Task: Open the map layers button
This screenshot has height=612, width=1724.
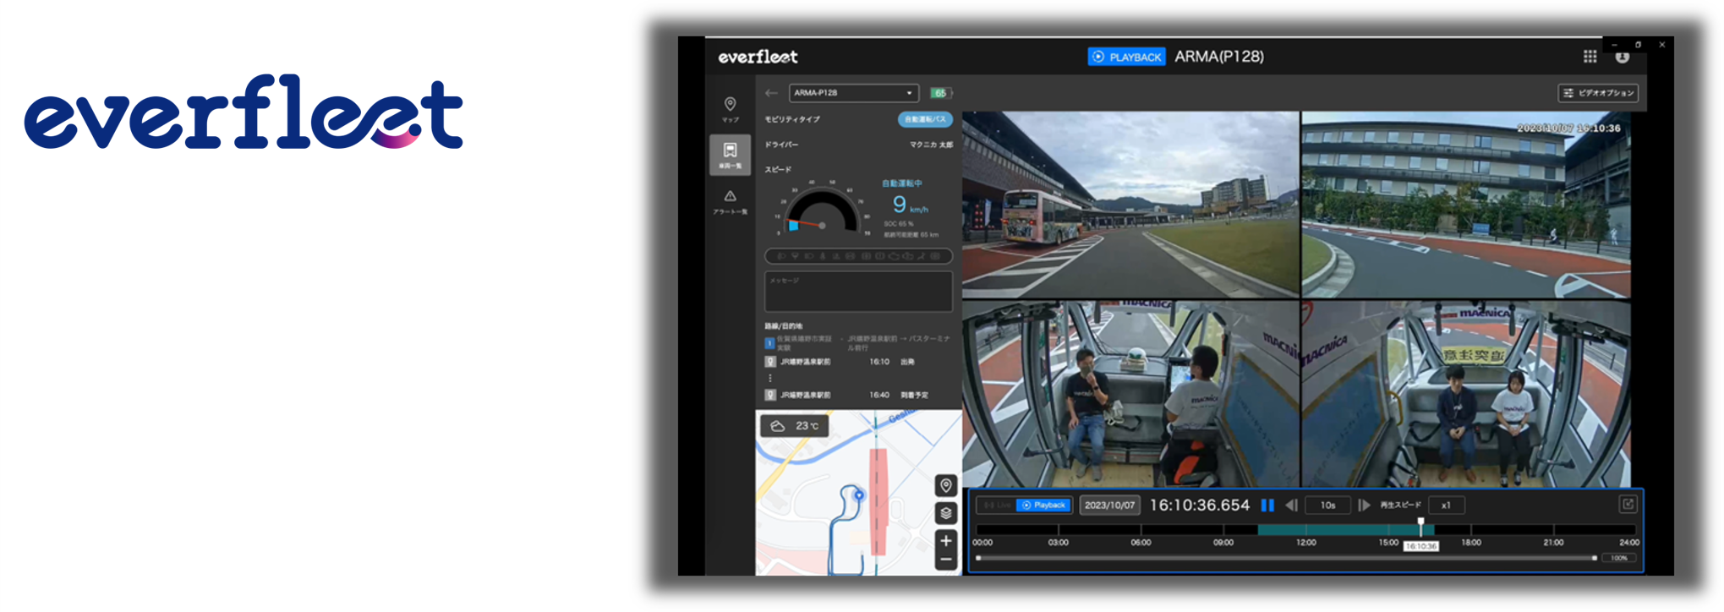Action: pyautogui.click(x=946, y=513)
